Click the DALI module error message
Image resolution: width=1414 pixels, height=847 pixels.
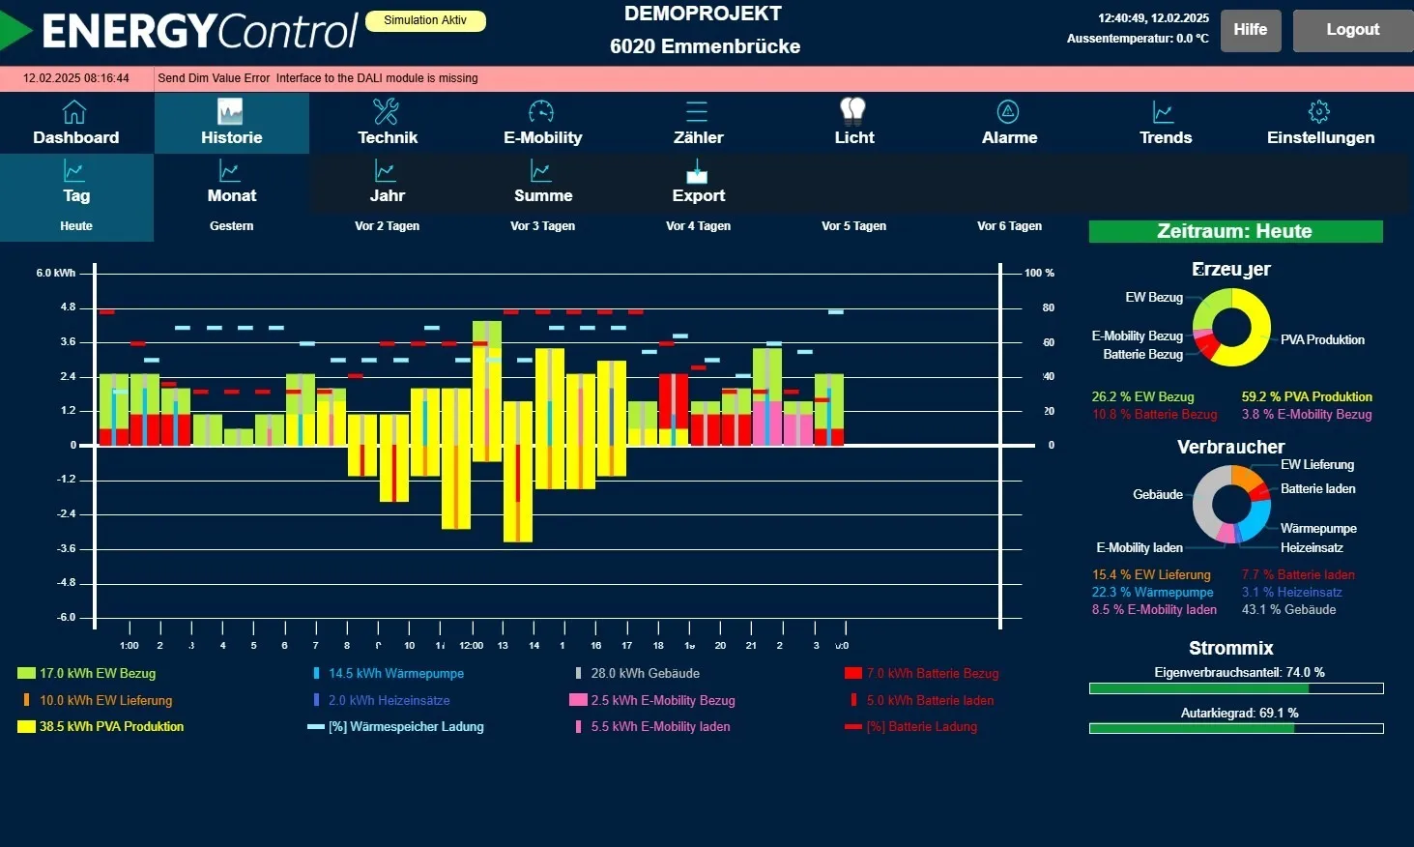(318, 78)
